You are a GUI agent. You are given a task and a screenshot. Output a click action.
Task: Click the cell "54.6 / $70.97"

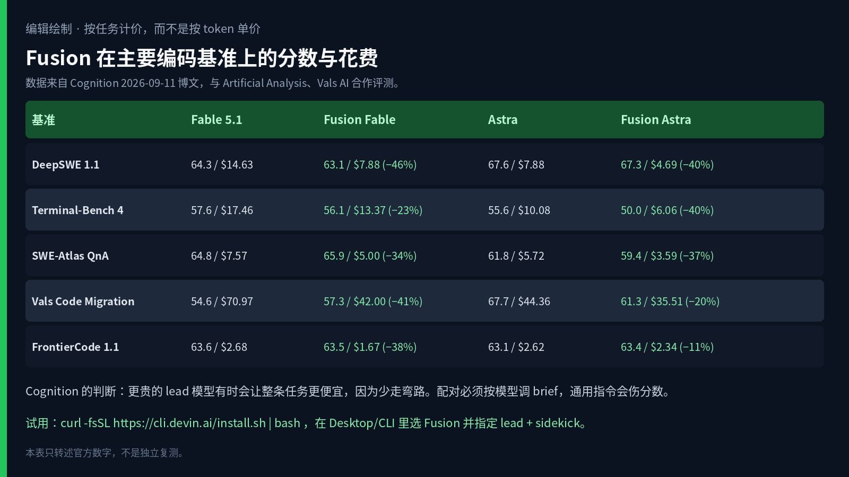coord(222,301)
